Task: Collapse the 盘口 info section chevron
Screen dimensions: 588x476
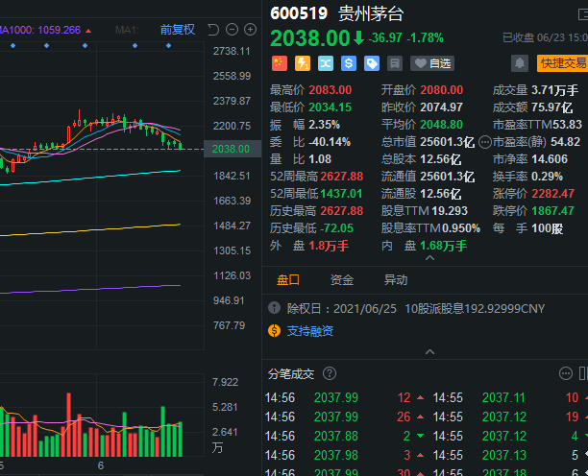Action: pyautogui.click(x=430, y=351)
